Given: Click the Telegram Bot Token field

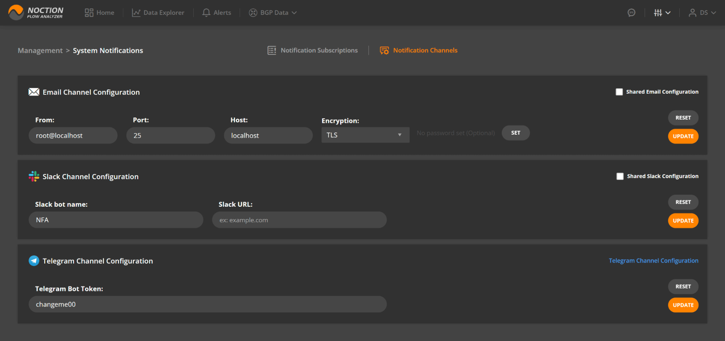Looking at the screenshot, I should pyautogui.click(x=207, y=304).
